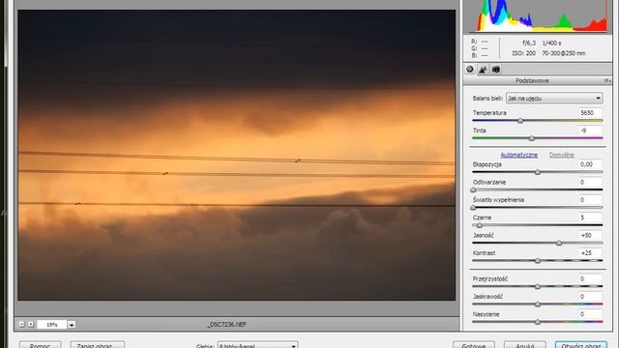The width and height of the screenshot is (619, 348).
Task: Click the aperture value f/6,3
Action: pyautogui.click(x=529, y=43)
